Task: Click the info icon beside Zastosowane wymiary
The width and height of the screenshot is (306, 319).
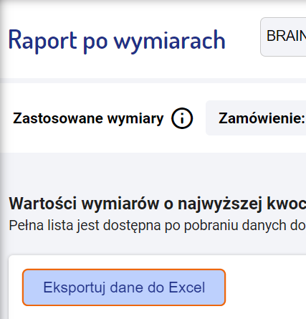Action: click(182, 118)
